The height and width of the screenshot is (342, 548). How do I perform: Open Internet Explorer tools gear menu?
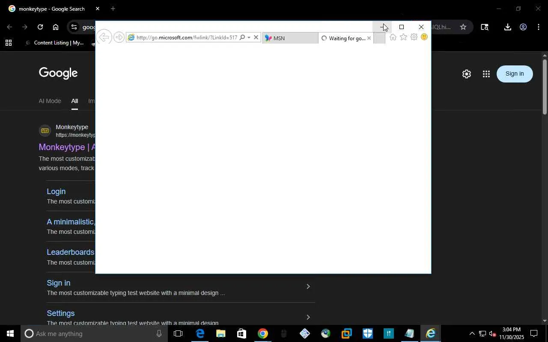tap(414, 37)
